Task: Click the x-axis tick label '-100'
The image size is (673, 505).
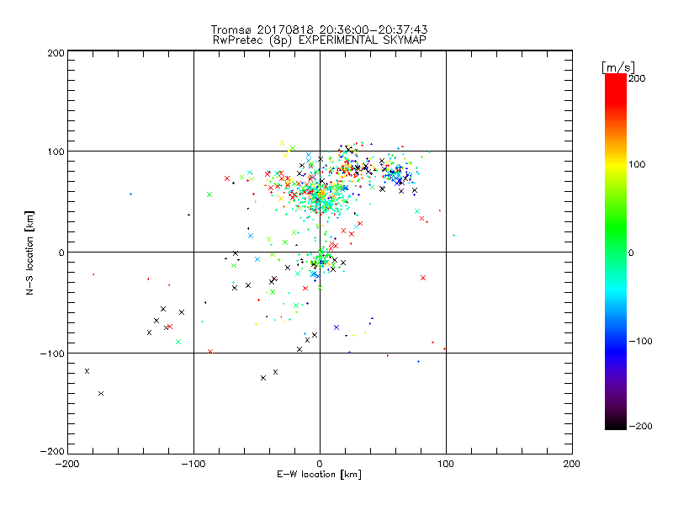Action: click(193, 464)
